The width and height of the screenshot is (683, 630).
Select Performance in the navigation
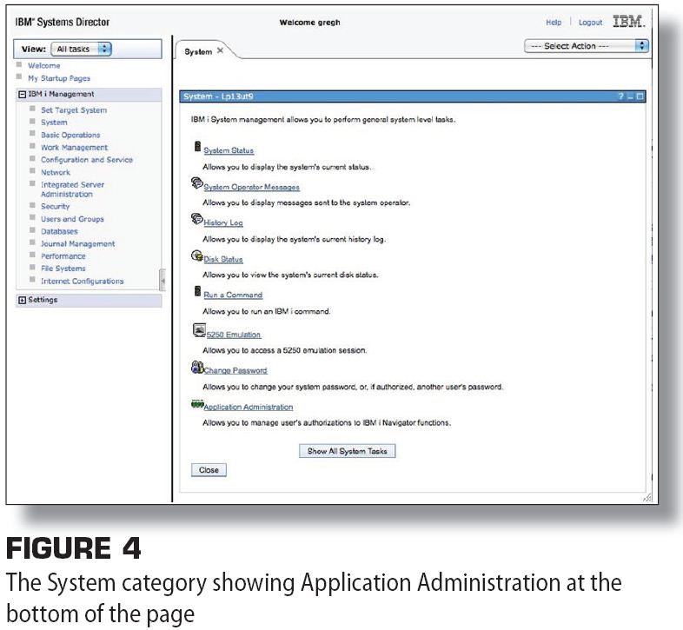(x=63, y=256)
